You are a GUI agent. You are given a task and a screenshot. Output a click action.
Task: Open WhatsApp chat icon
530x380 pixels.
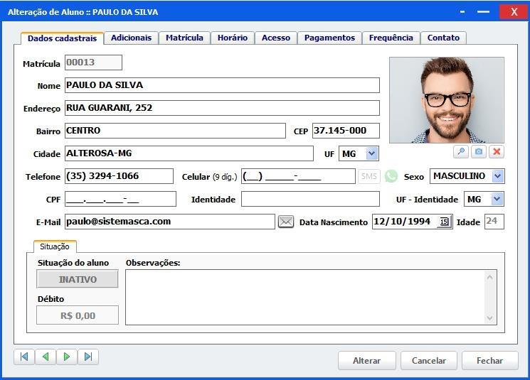tap(391, 176)
